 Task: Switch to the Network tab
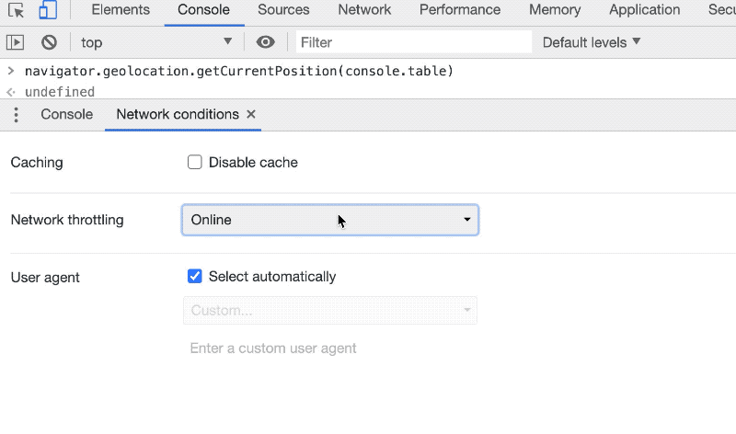[364, 10]
